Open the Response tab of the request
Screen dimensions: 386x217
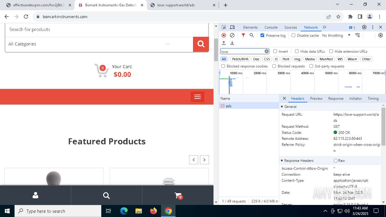pyautogui.click(x=336, y=99)
